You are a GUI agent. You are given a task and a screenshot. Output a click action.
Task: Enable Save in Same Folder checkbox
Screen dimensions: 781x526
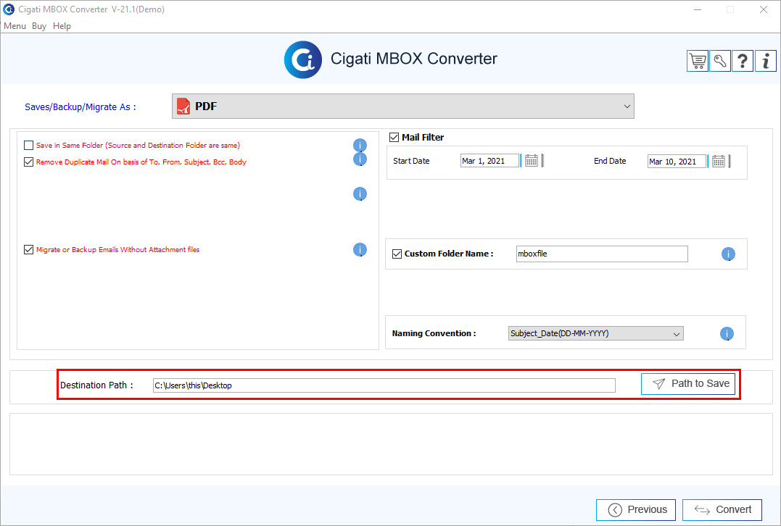(x=28, y=146)
